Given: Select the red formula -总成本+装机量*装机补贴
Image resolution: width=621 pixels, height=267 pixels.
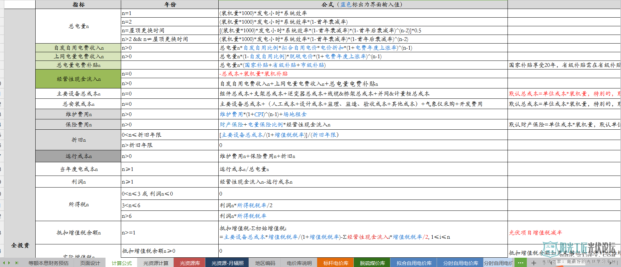Looking at the screenshot, I should click(x=363, y=74).
